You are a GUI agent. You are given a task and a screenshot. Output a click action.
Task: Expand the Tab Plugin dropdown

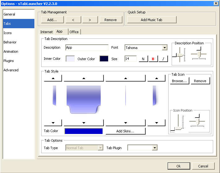(x=155, y=148)
